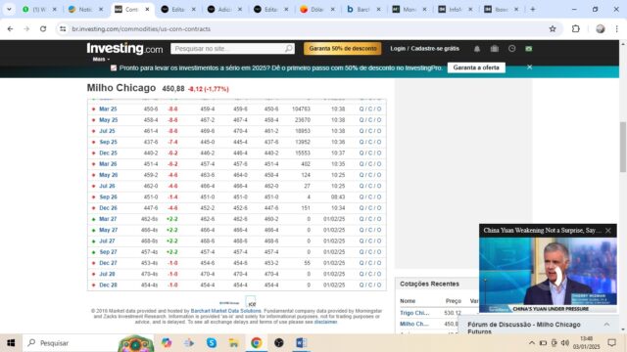
Task: Open the tab search dropdown arrow in Chrome
Action: (9, 9)
